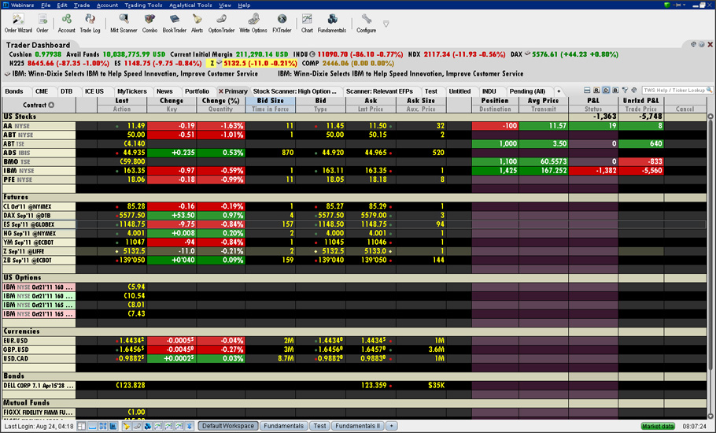
Task: Click the blue down-arrows icon in bottom bar
Action: point(189,426)
